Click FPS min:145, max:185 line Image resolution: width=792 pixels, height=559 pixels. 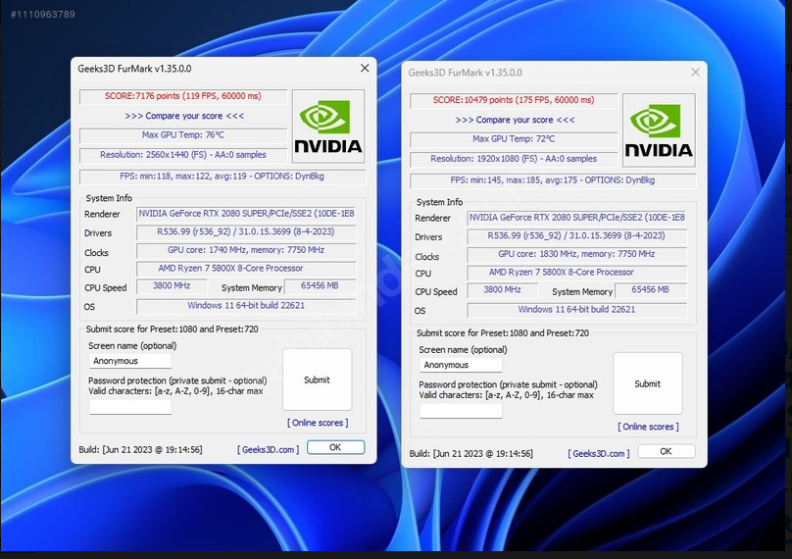553,180
